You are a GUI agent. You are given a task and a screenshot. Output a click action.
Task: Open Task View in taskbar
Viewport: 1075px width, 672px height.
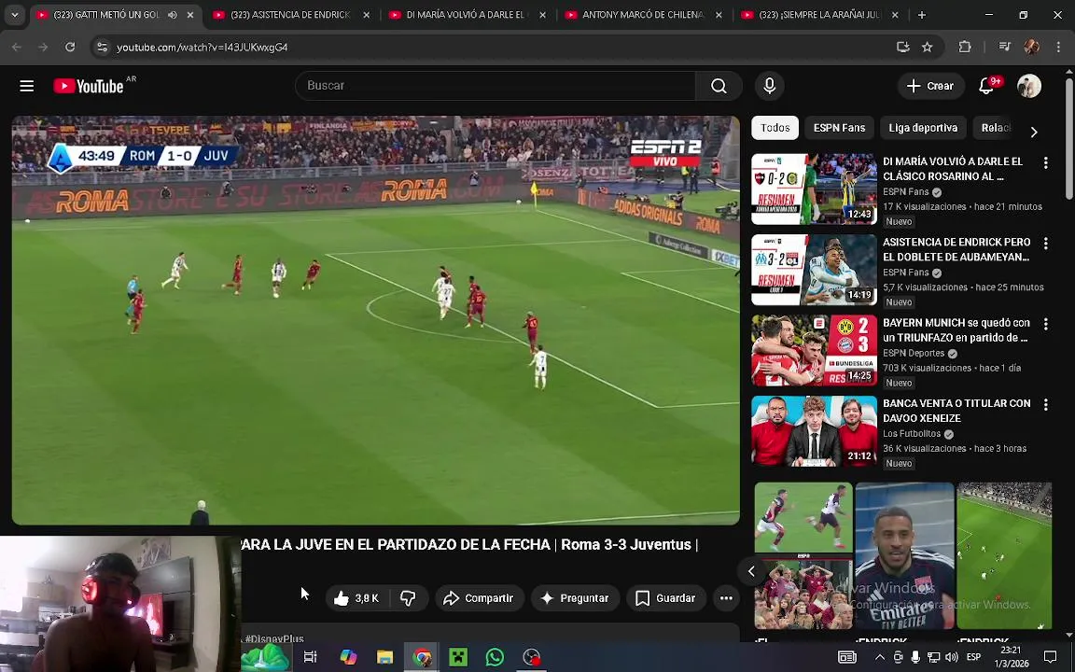[x=310, y=657]
